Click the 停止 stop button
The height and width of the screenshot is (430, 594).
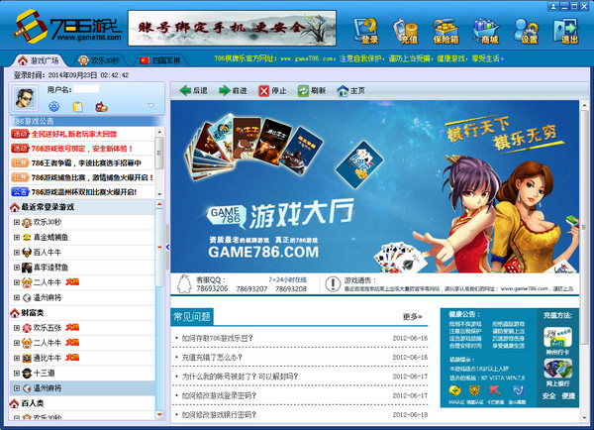[x=272, y=90]
